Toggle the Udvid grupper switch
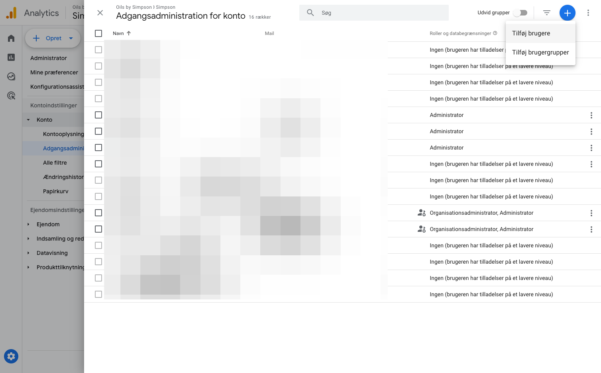Screen dimensions: 601x373 tap(520, 13)
